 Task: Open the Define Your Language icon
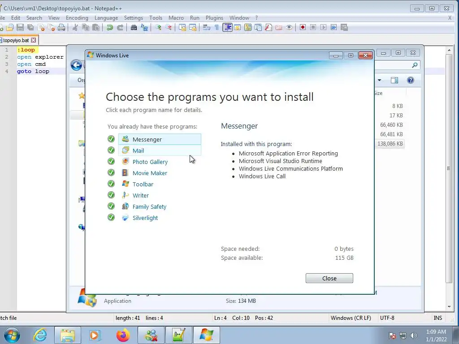point(238,27)
